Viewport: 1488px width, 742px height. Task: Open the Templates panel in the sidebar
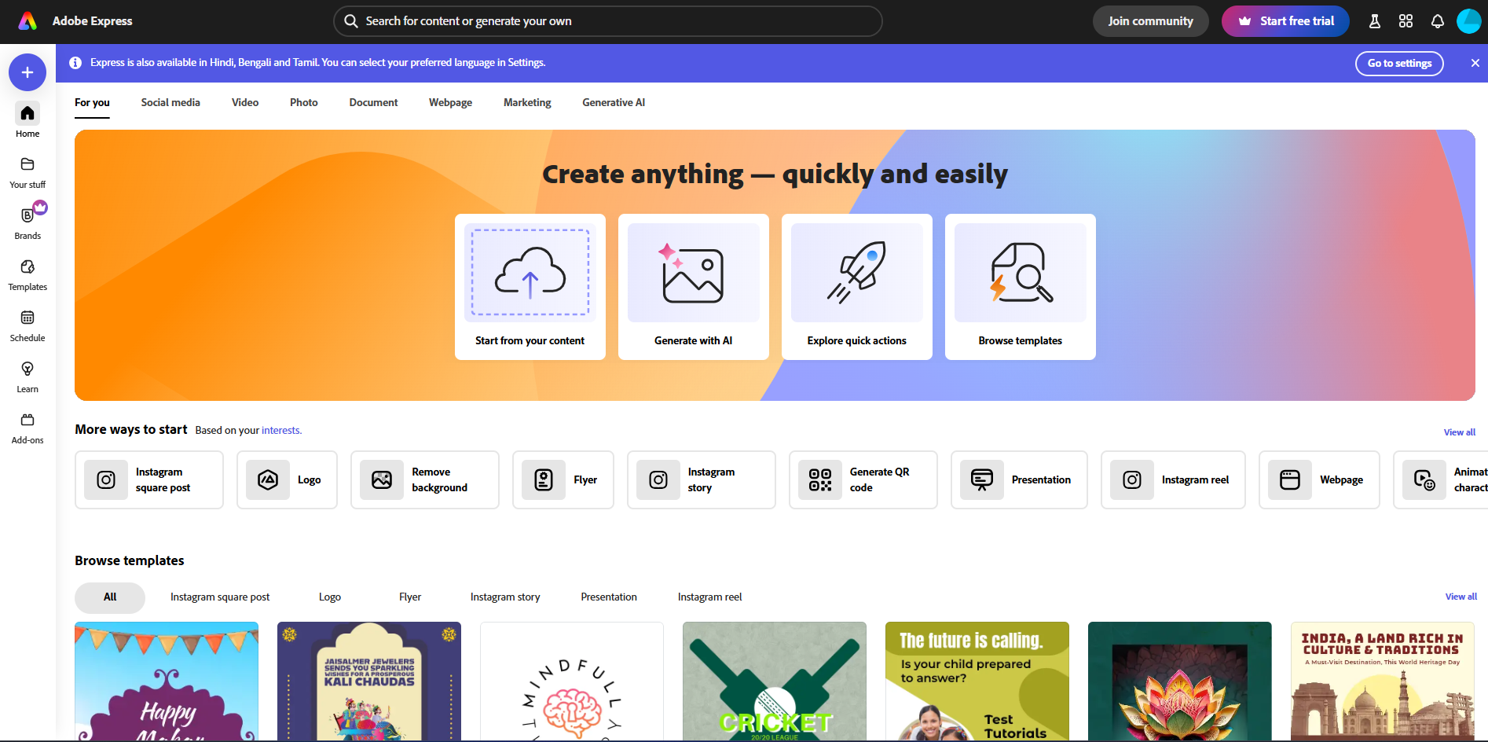[27, 274]
